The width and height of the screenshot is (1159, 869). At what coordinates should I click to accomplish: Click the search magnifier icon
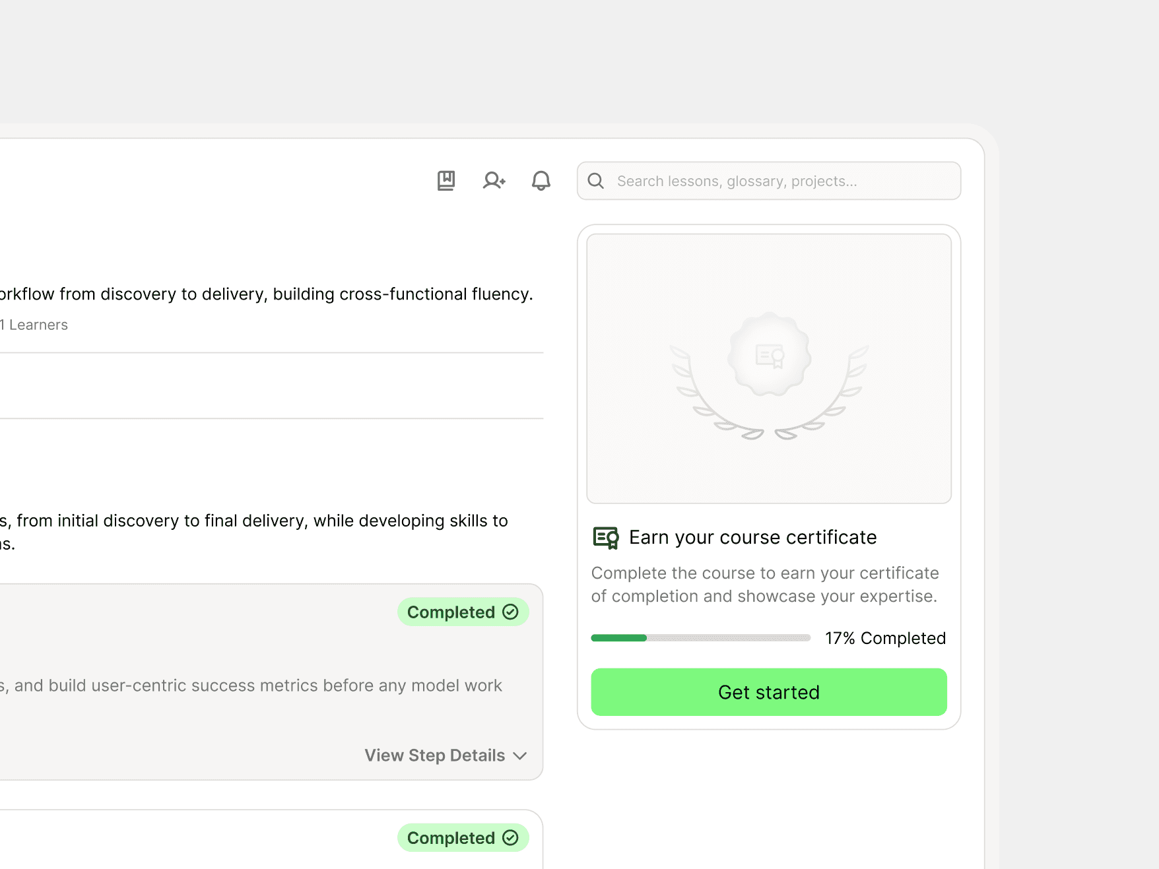pyautogui.click(x=596, y=181)
